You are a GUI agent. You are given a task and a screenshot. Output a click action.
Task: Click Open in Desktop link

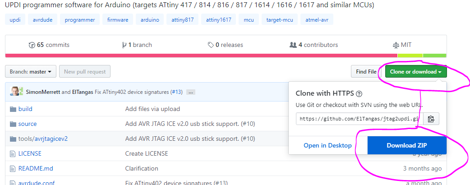pyautogui.click(x=327, y=145)
